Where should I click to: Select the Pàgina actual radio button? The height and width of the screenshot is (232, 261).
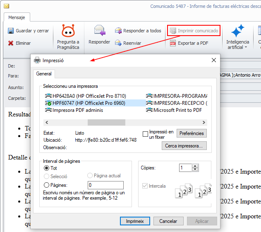[90, 176]
